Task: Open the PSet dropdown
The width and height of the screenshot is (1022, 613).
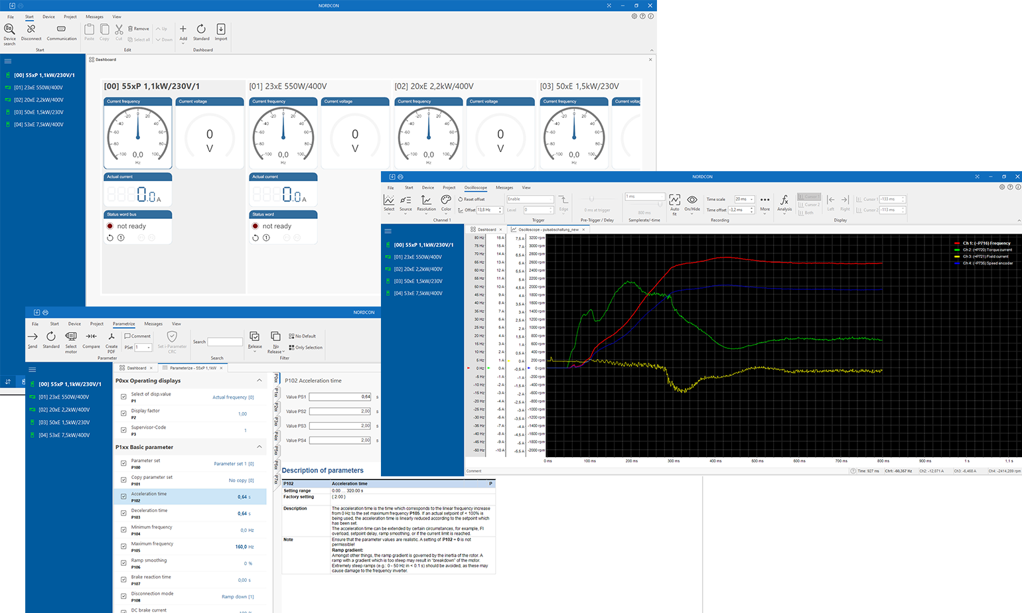Action: (x=143, y=347)
